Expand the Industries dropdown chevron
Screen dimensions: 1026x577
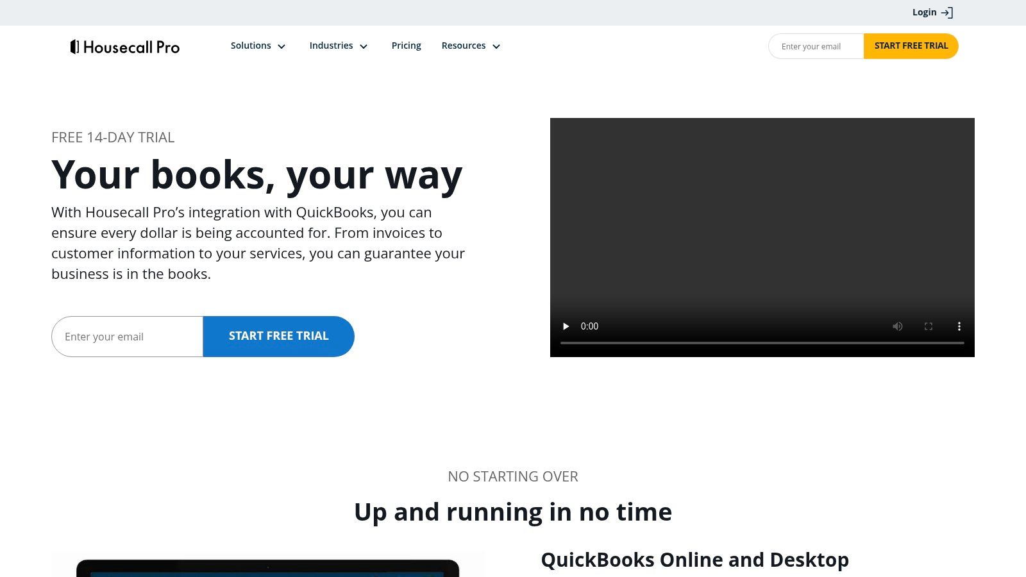(364, 46)
